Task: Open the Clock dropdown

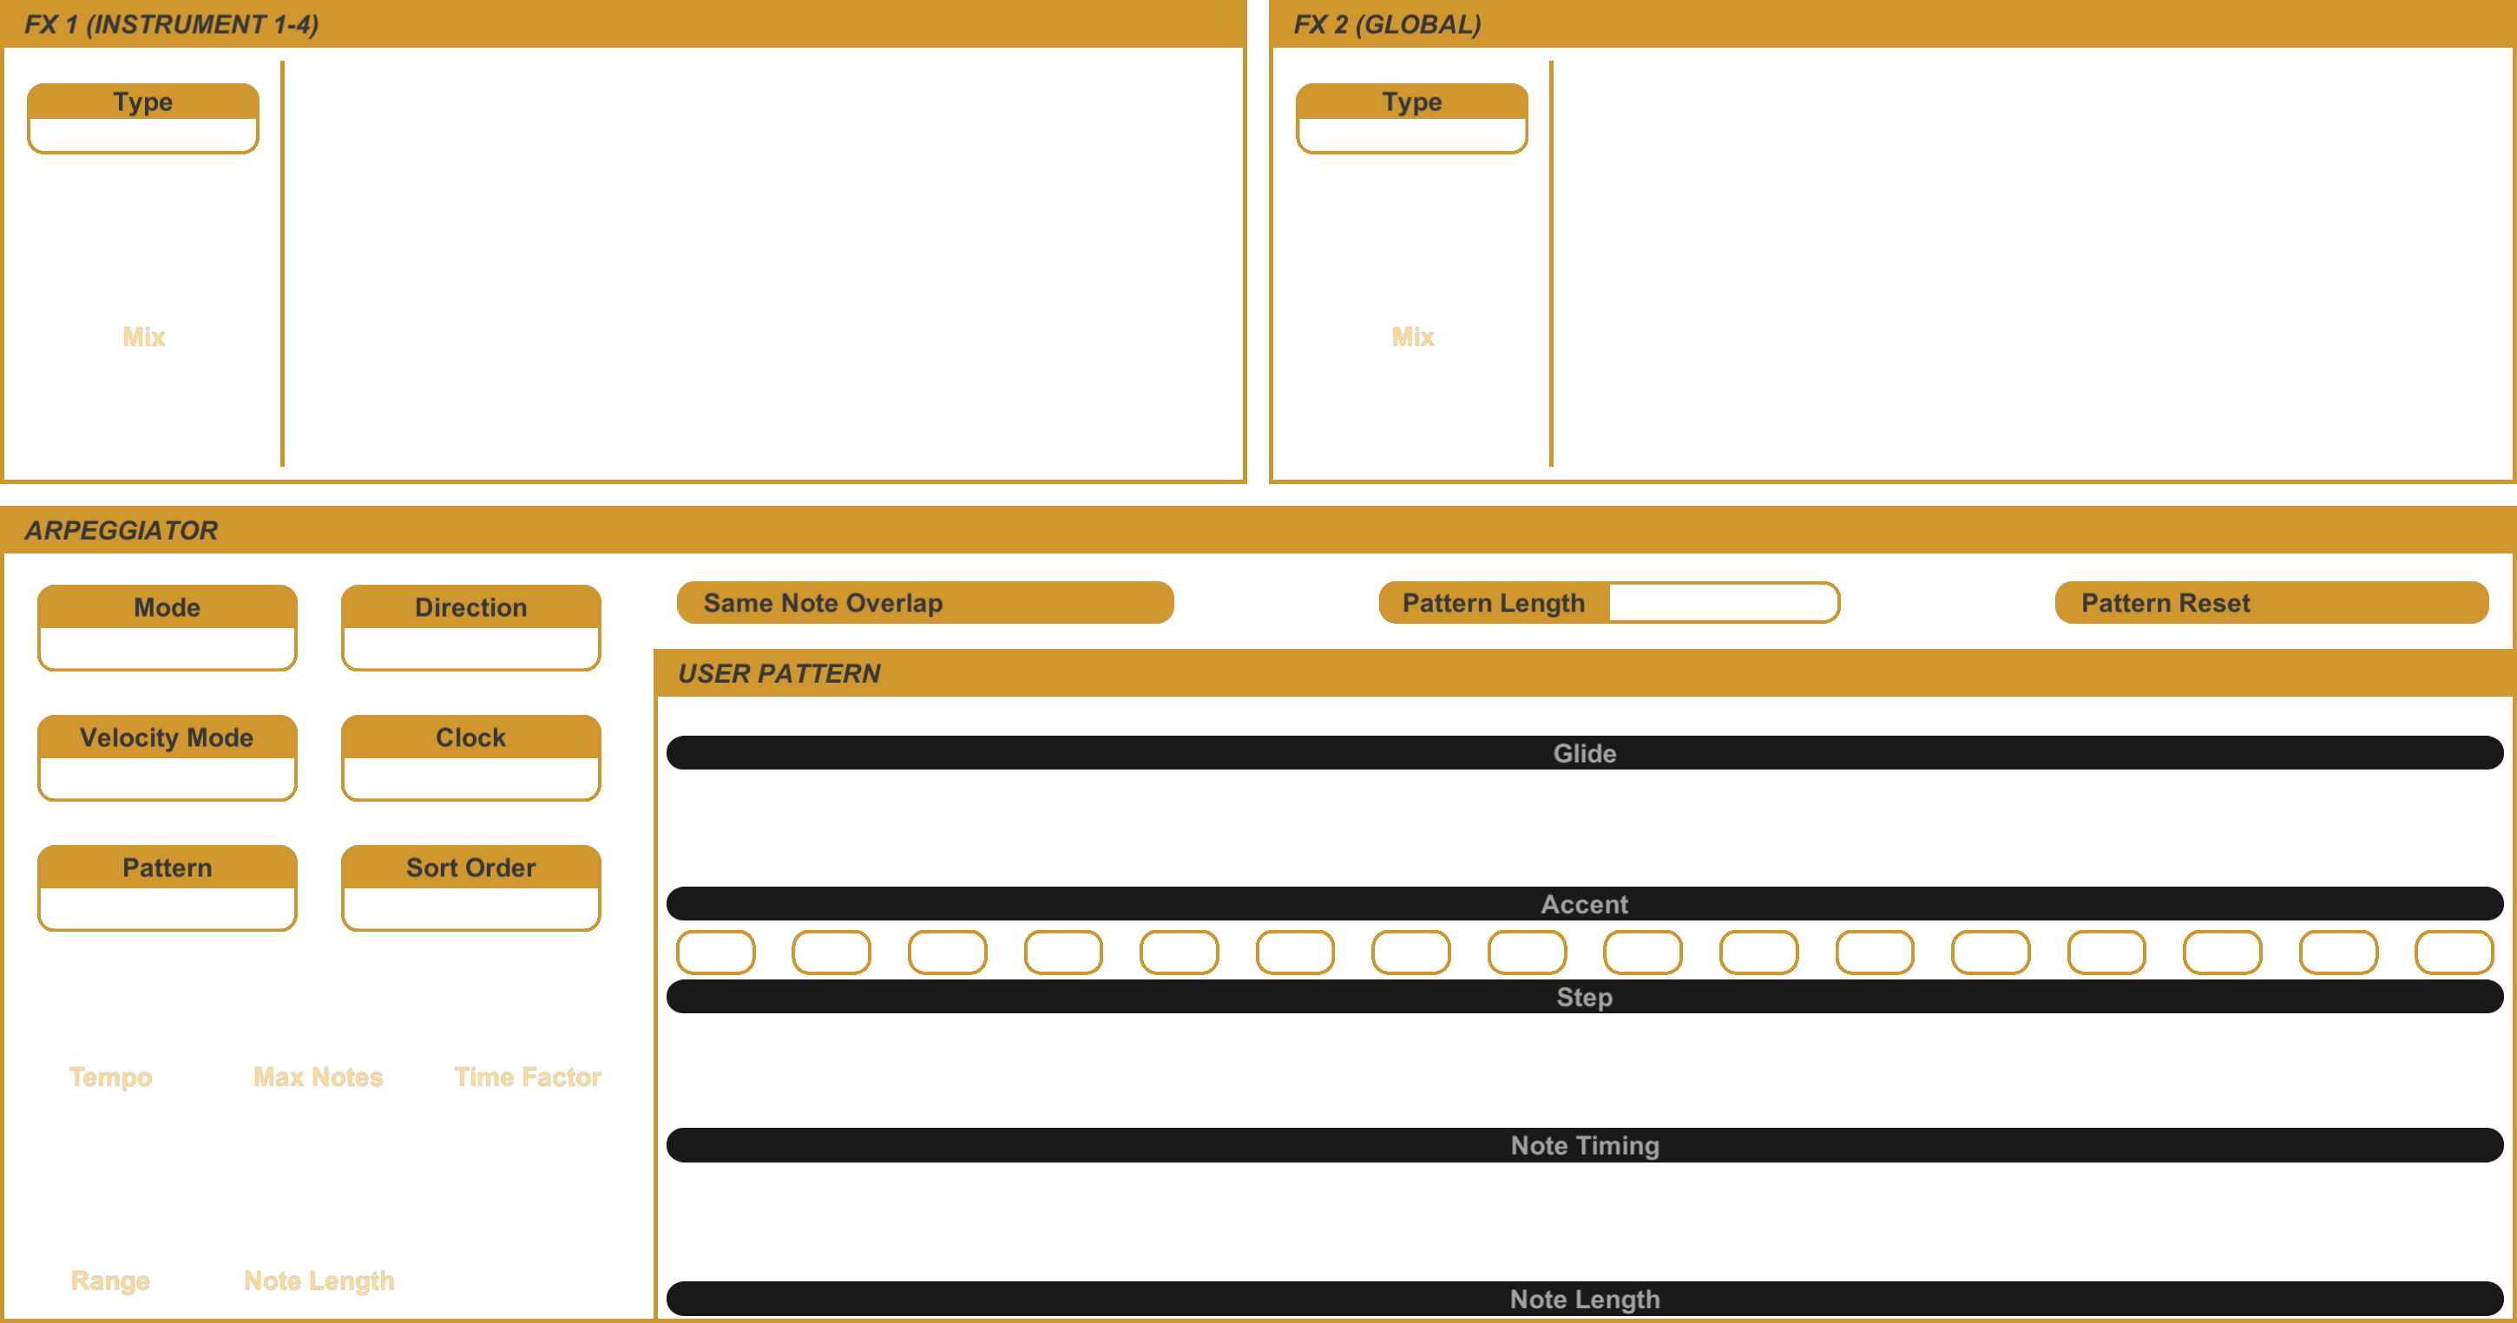Action: pos(471,777)
